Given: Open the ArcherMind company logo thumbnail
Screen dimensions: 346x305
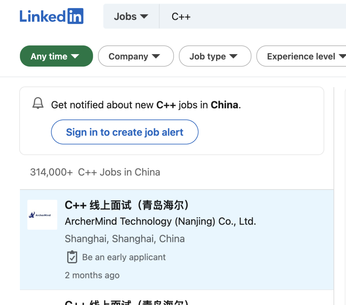Looking at the screenshot, I should 42,215.
